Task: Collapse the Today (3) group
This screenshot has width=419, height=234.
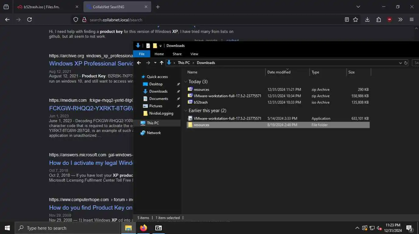Action: point(186,82)
